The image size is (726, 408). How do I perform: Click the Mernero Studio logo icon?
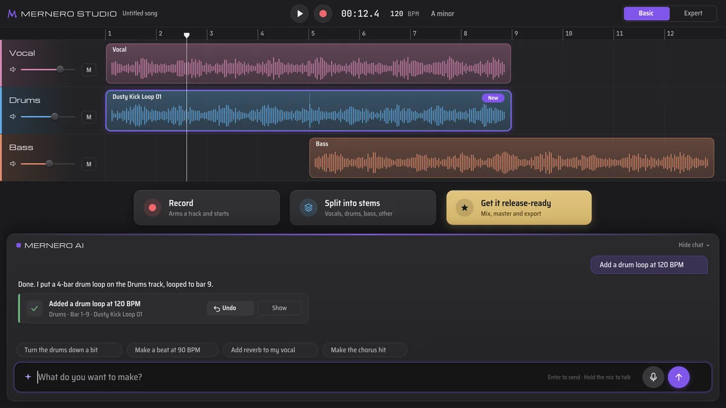pyautogui.click(x=12, y=13)
